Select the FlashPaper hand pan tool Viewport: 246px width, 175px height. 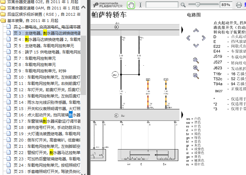coord(131,5)
